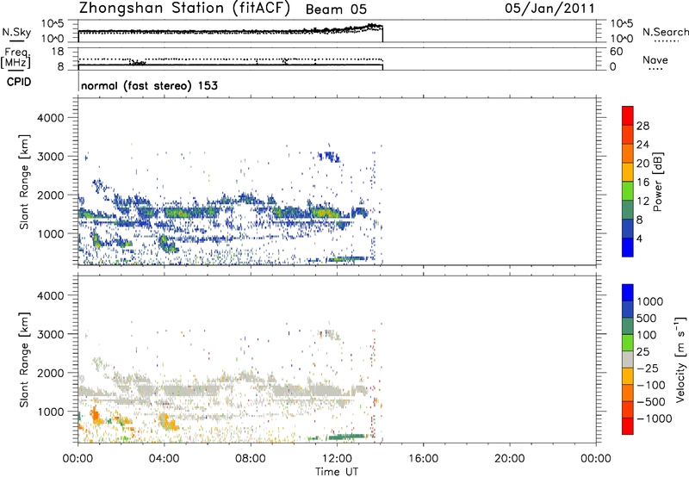Viewport: 689px width, 477px height.
Task: Click the blue power echo cluster near 3000 km
Action: (x=329, y=157)
